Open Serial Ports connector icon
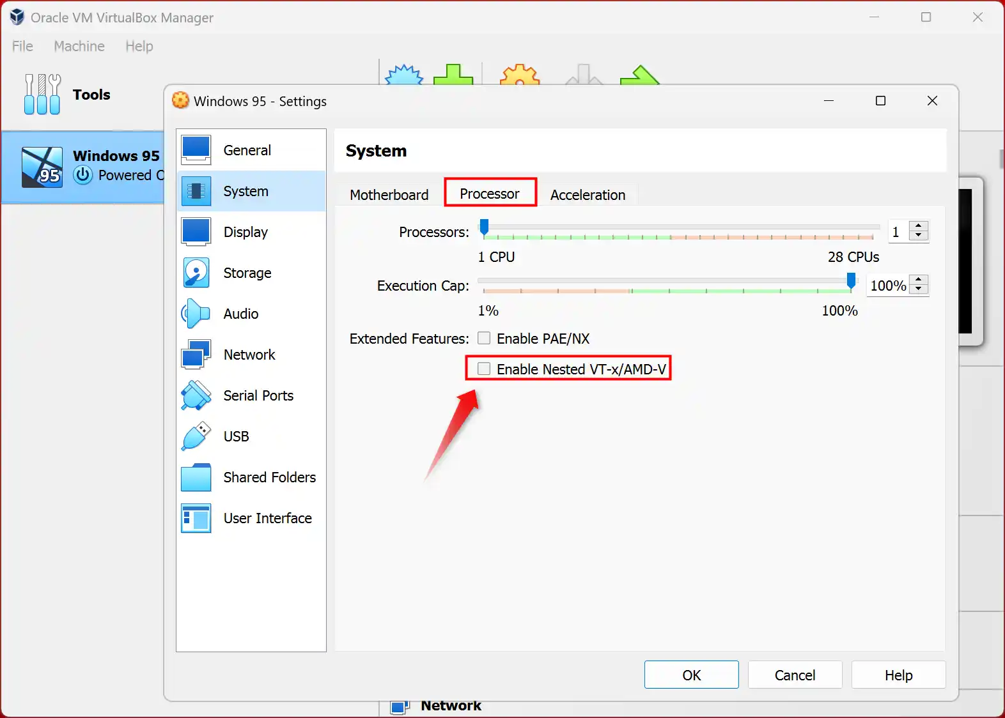The height and width of the screenshot is (718, 1005). click(196, 395)
